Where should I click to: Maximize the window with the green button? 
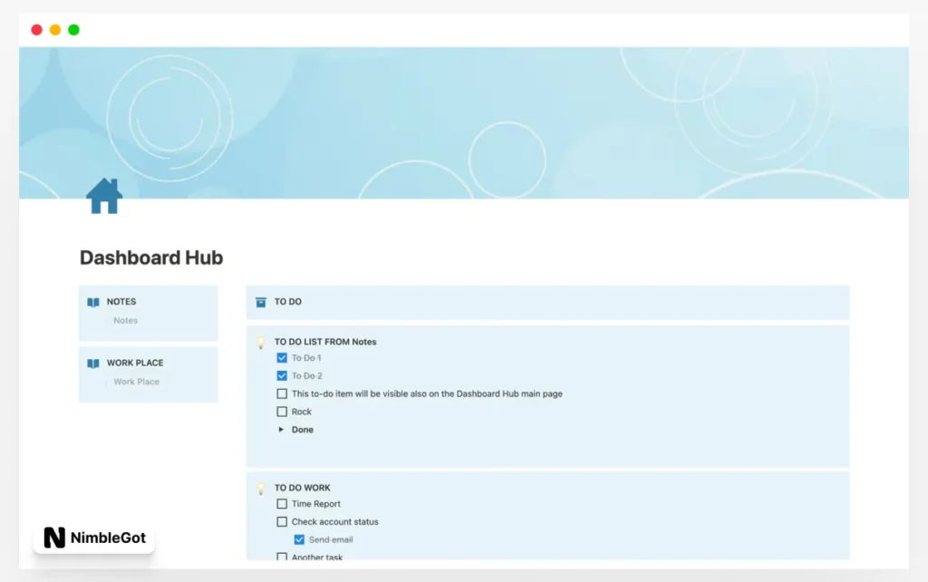pyautogui.click(x=74, y=30)
